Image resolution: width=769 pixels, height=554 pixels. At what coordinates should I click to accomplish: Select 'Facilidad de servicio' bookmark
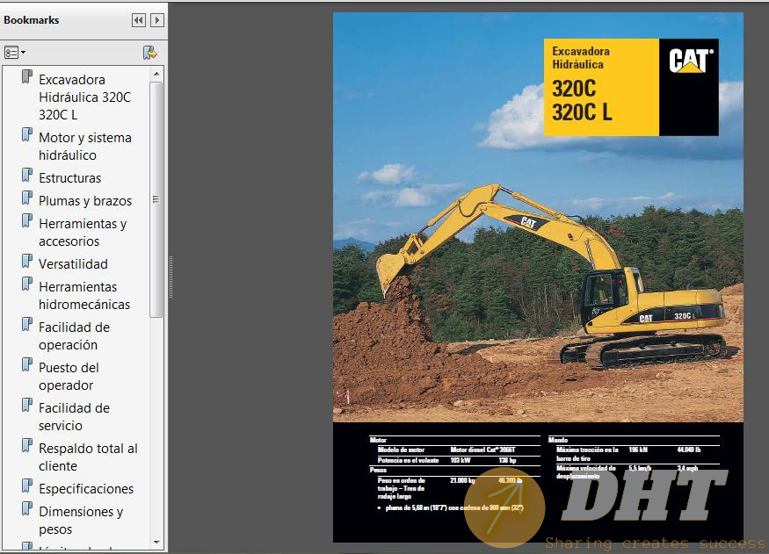pyautogui.click(x=74, y=417)
